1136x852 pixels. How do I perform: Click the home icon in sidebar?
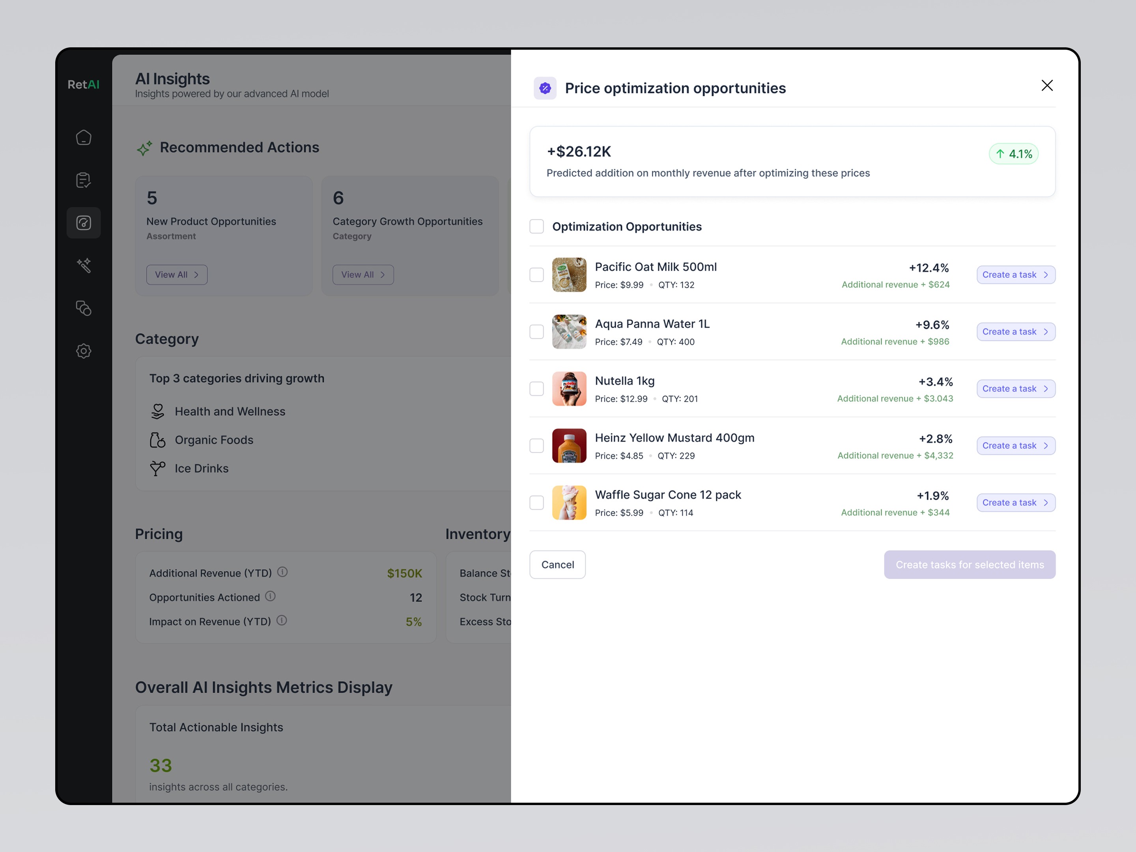(x=84, y=138)
